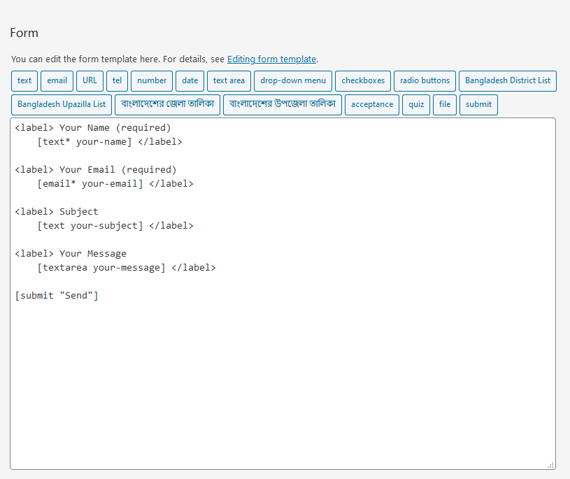This screenshot has height=479, width=570.
Task: Click inside the form template textarea
Action: [283, 294]
